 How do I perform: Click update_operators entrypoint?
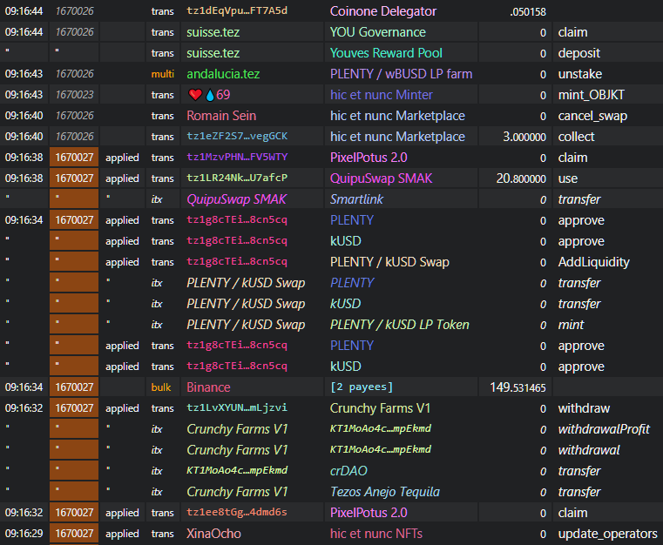click(x=607, y=534)
